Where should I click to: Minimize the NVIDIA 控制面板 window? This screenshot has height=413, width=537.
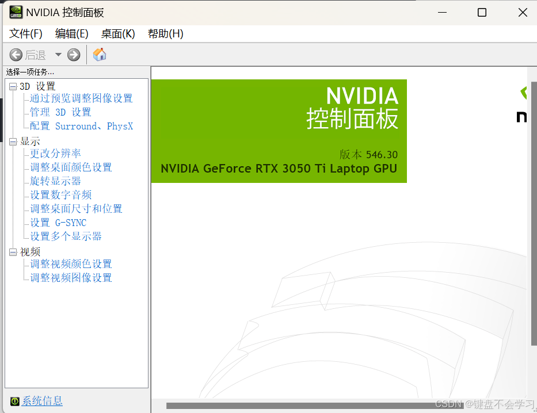pos(442,12)
